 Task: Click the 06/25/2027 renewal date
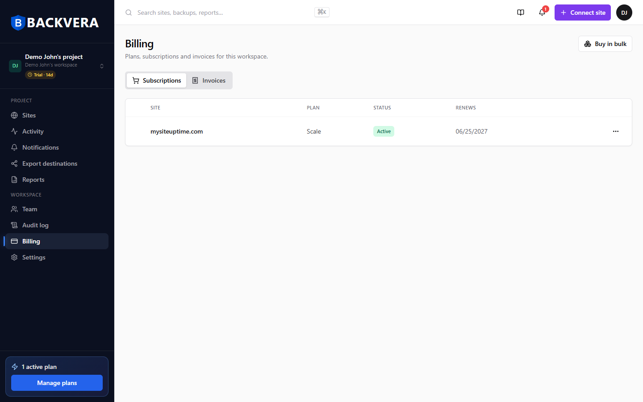[x=472, y=131]
